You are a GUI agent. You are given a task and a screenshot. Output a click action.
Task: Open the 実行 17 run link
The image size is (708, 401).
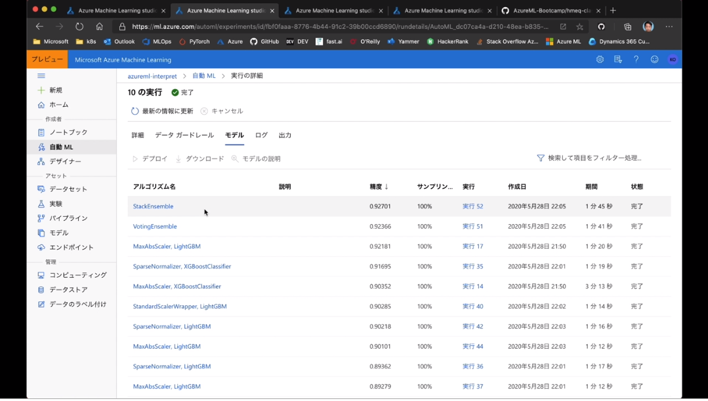coord(472,246)
